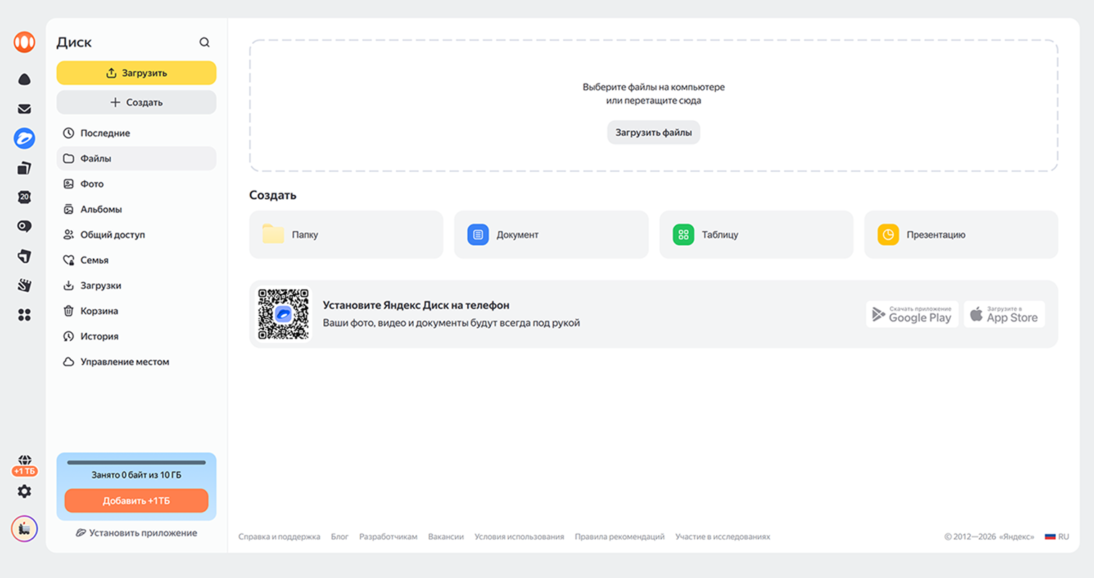Open the Yandex 360 orange logo icon
This screenshot has width=1094, height=578.
pyautogui.click(x=24, y=42)
